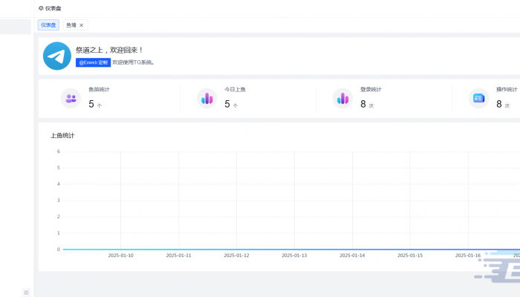Click the dashboard icon in breadcrumb
Viewport: 520px width, 297px height.
click(41, 8)
